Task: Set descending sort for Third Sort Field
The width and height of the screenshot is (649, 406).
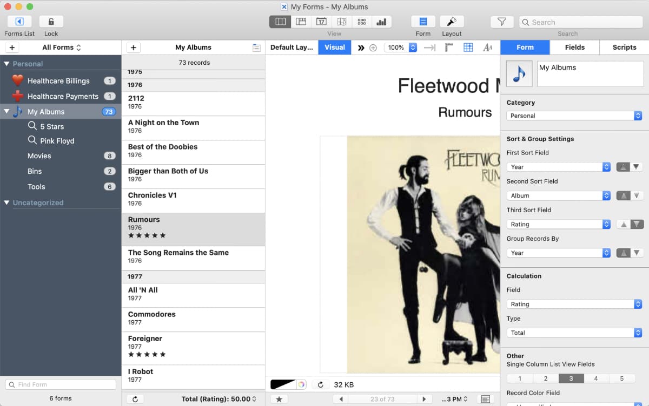Action: pyautogui.click(x=637, y=224)
